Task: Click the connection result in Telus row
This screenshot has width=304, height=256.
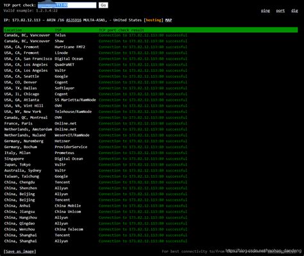Action: (x=143, y=35)
